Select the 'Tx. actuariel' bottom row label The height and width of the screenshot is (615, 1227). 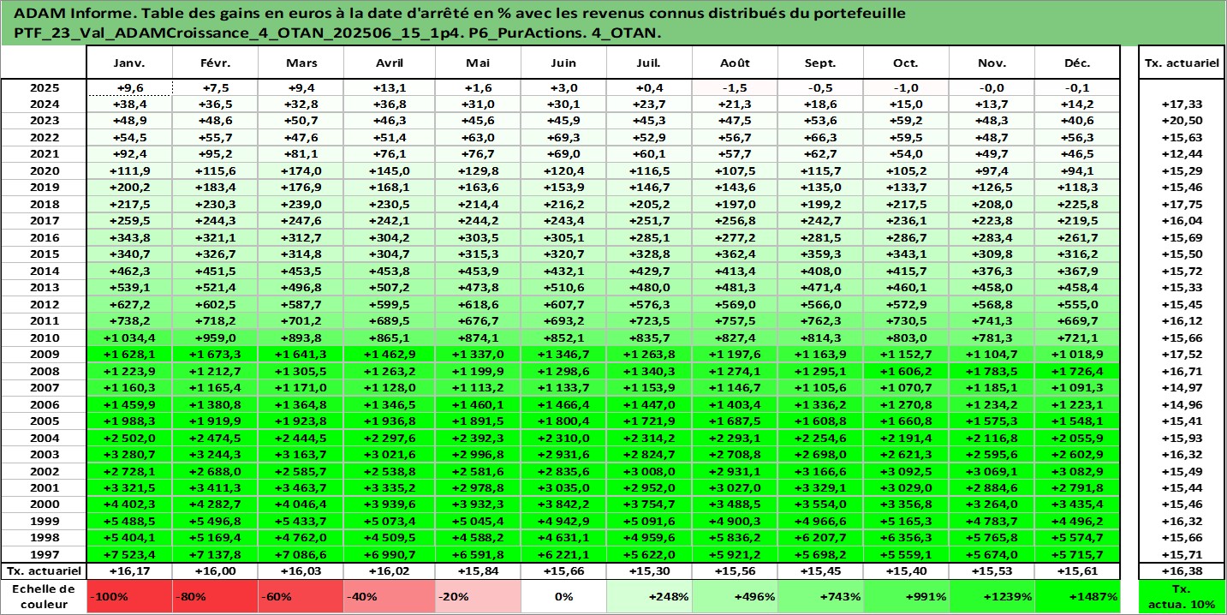(44, 570)
